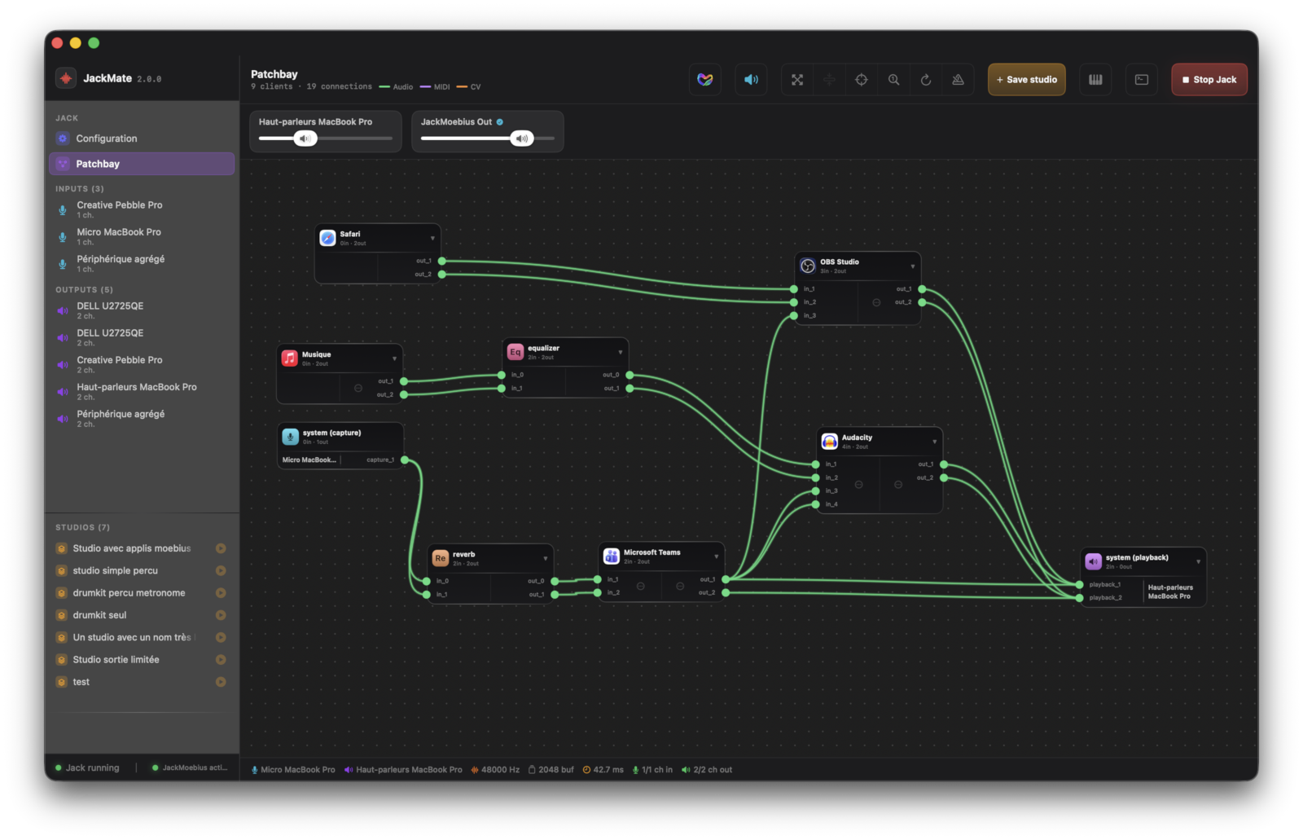Viewport: 1303px width, 840px height.
Task: Click the circular refresh arrow icon
Action: (926, 80)
